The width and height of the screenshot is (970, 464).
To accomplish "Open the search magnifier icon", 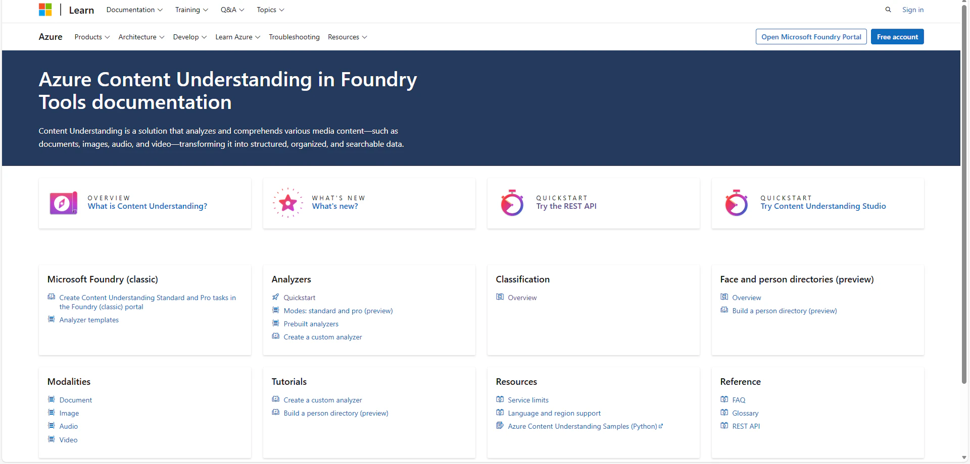I will [888, 10].
